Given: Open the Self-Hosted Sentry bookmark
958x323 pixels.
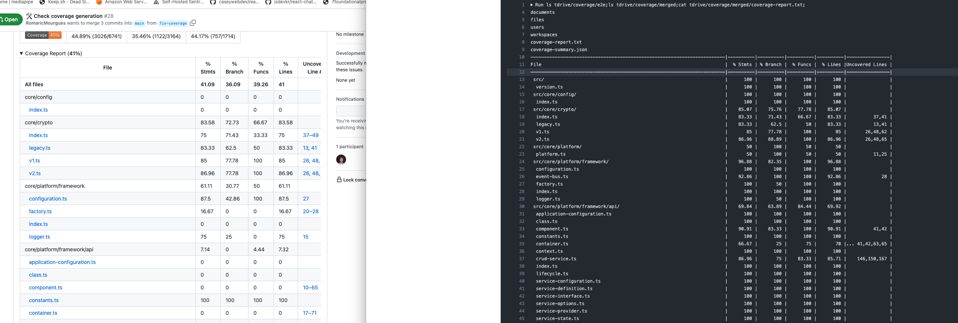Looking at the screenshot, I should (179, 2).
